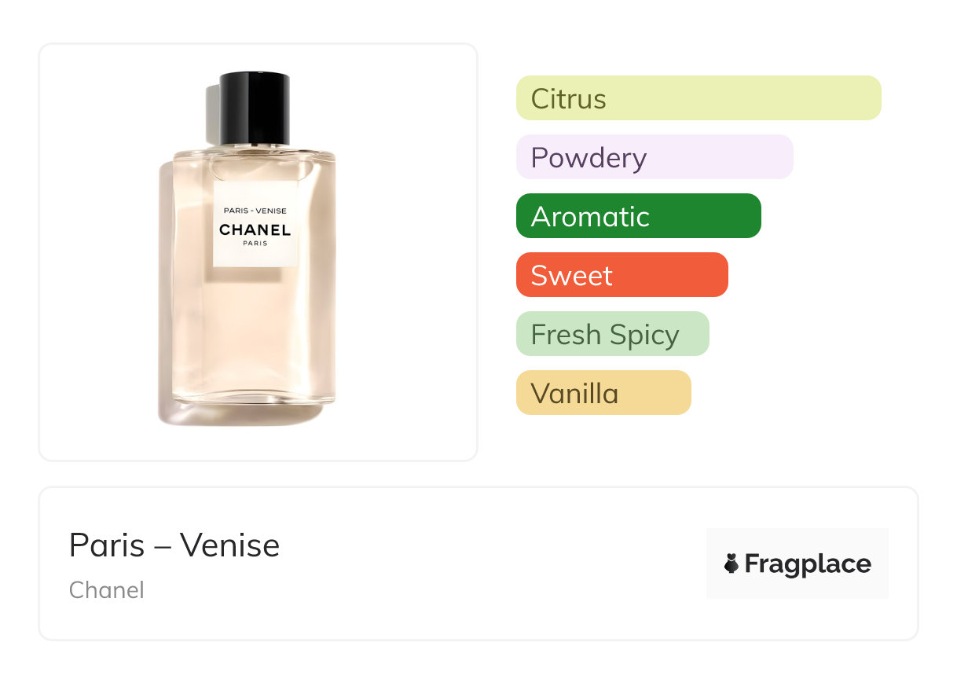This screenshot has height=679, width=957.
Task: Click the black cap of the perfume bottle
Action: click(255, 108)
